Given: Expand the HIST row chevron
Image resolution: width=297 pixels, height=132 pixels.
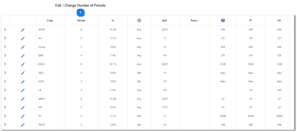Looking at the screenshot, I should point(5,81).
